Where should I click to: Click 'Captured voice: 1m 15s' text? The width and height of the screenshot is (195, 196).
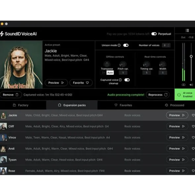point(48,95)
